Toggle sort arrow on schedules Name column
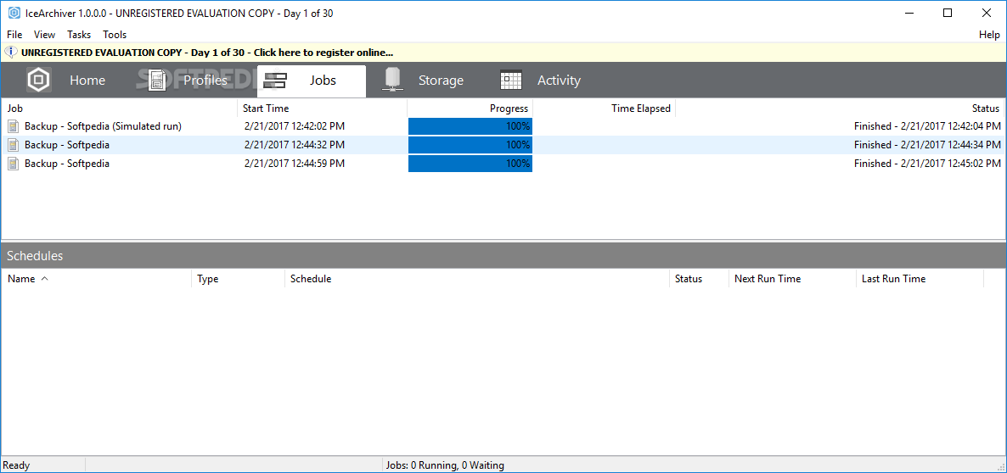Screen dimensions: 1007x473 point(44,279)
